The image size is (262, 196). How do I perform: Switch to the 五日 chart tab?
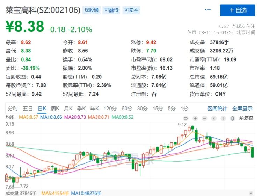pyautogui.click(x=28, y=108)
